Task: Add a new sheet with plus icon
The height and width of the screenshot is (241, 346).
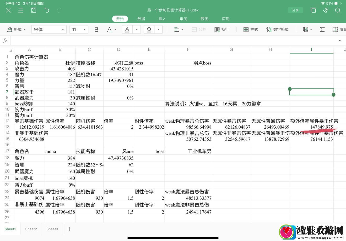Action: point(69,229)
